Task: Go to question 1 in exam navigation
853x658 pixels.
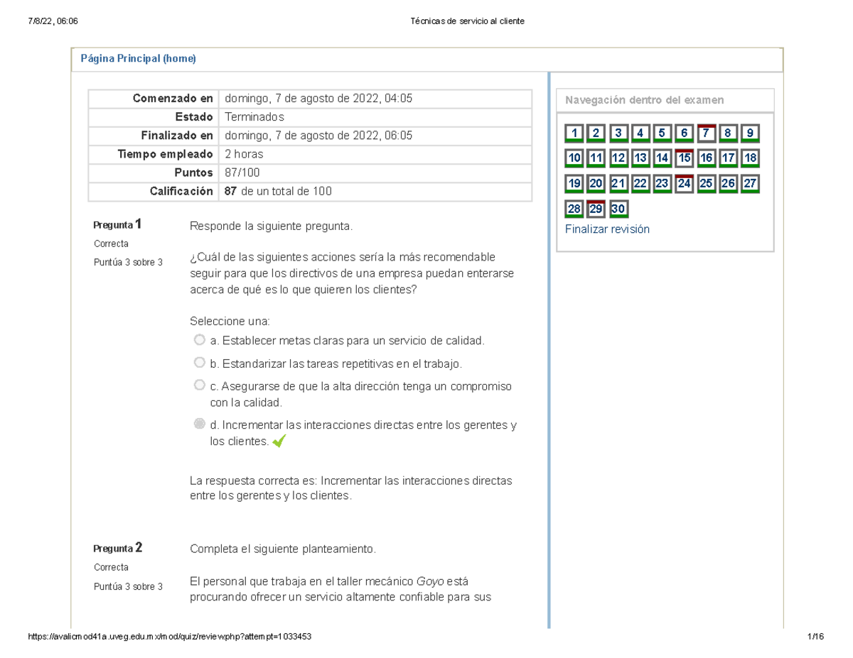Action: [574, 133]
